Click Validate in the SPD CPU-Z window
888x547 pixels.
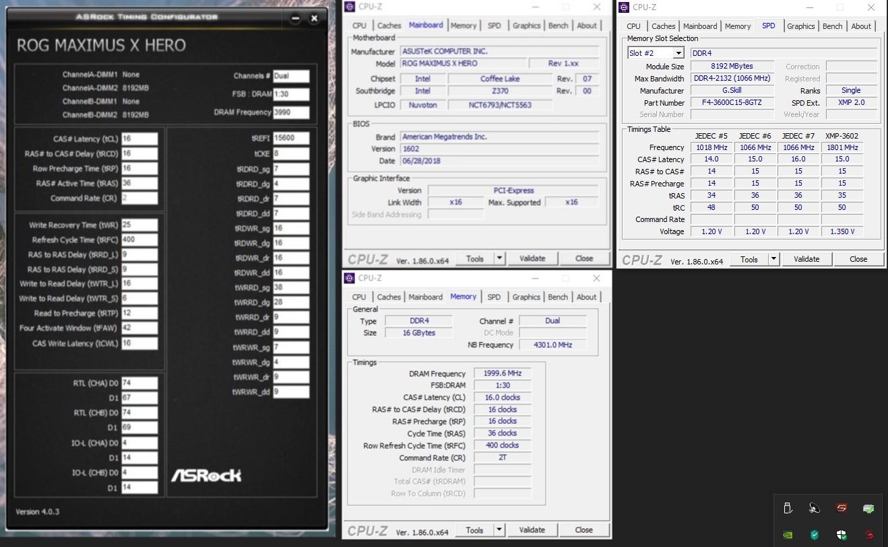[806, 259]
